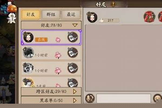
Task: Click the friend avatar in chat header
Action: pos(92,17)
